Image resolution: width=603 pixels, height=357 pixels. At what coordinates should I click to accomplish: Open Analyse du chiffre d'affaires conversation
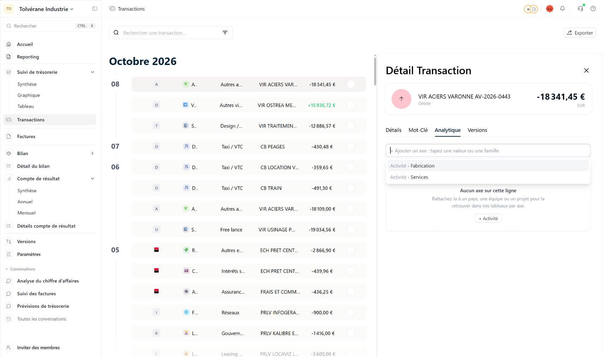50,281
